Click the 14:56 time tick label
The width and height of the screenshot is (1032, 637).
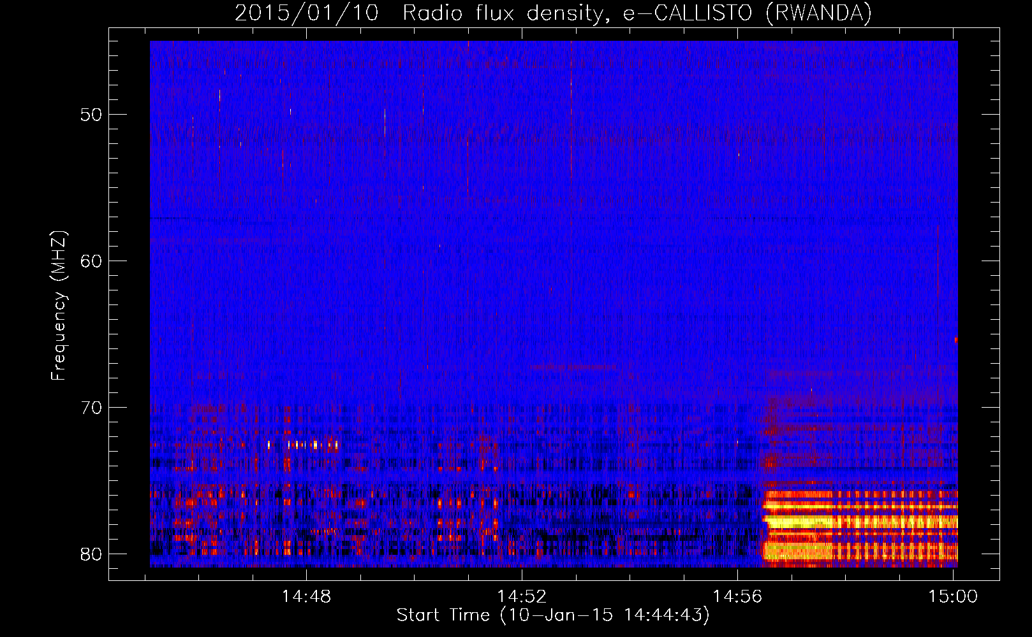point(737,597)
